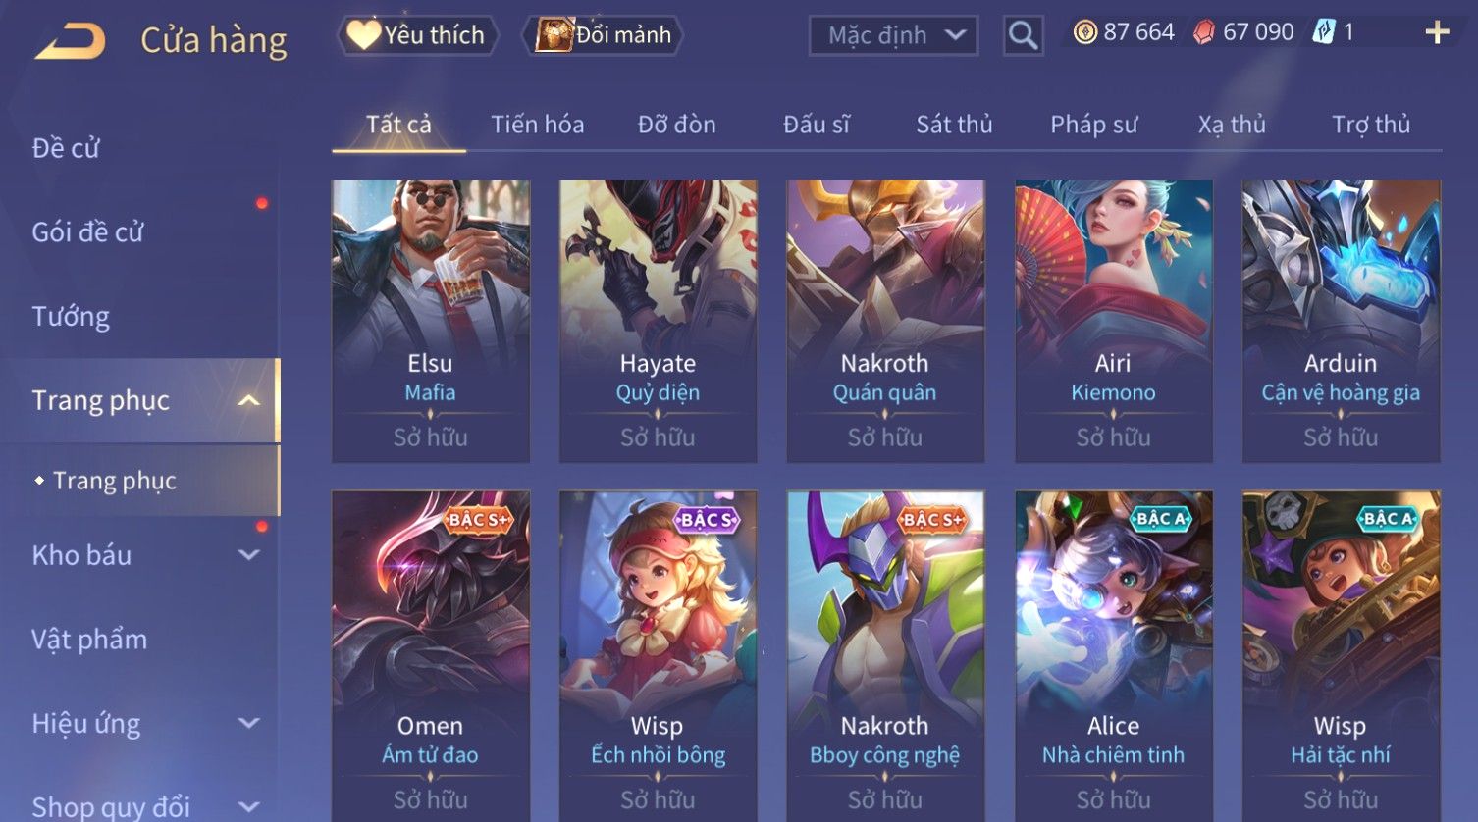The image size is (1478, 822).
Task: Click the golden back arrow icon
Action: click(x=71, y=42)
